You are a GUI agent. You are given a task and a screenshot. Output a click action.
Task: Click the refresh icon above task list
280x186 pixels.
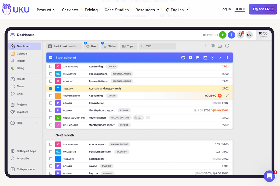point(227,46)
